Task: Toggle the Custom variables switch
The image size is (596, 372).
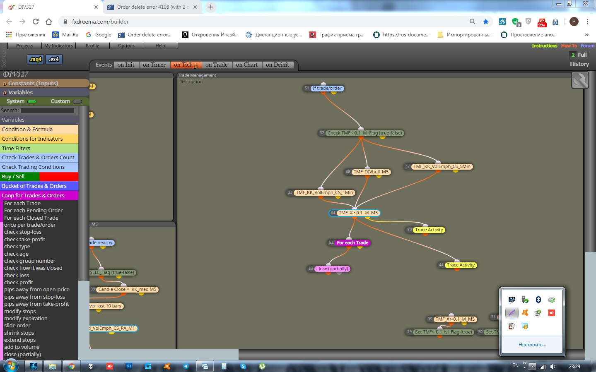Action: pos(77,101)
